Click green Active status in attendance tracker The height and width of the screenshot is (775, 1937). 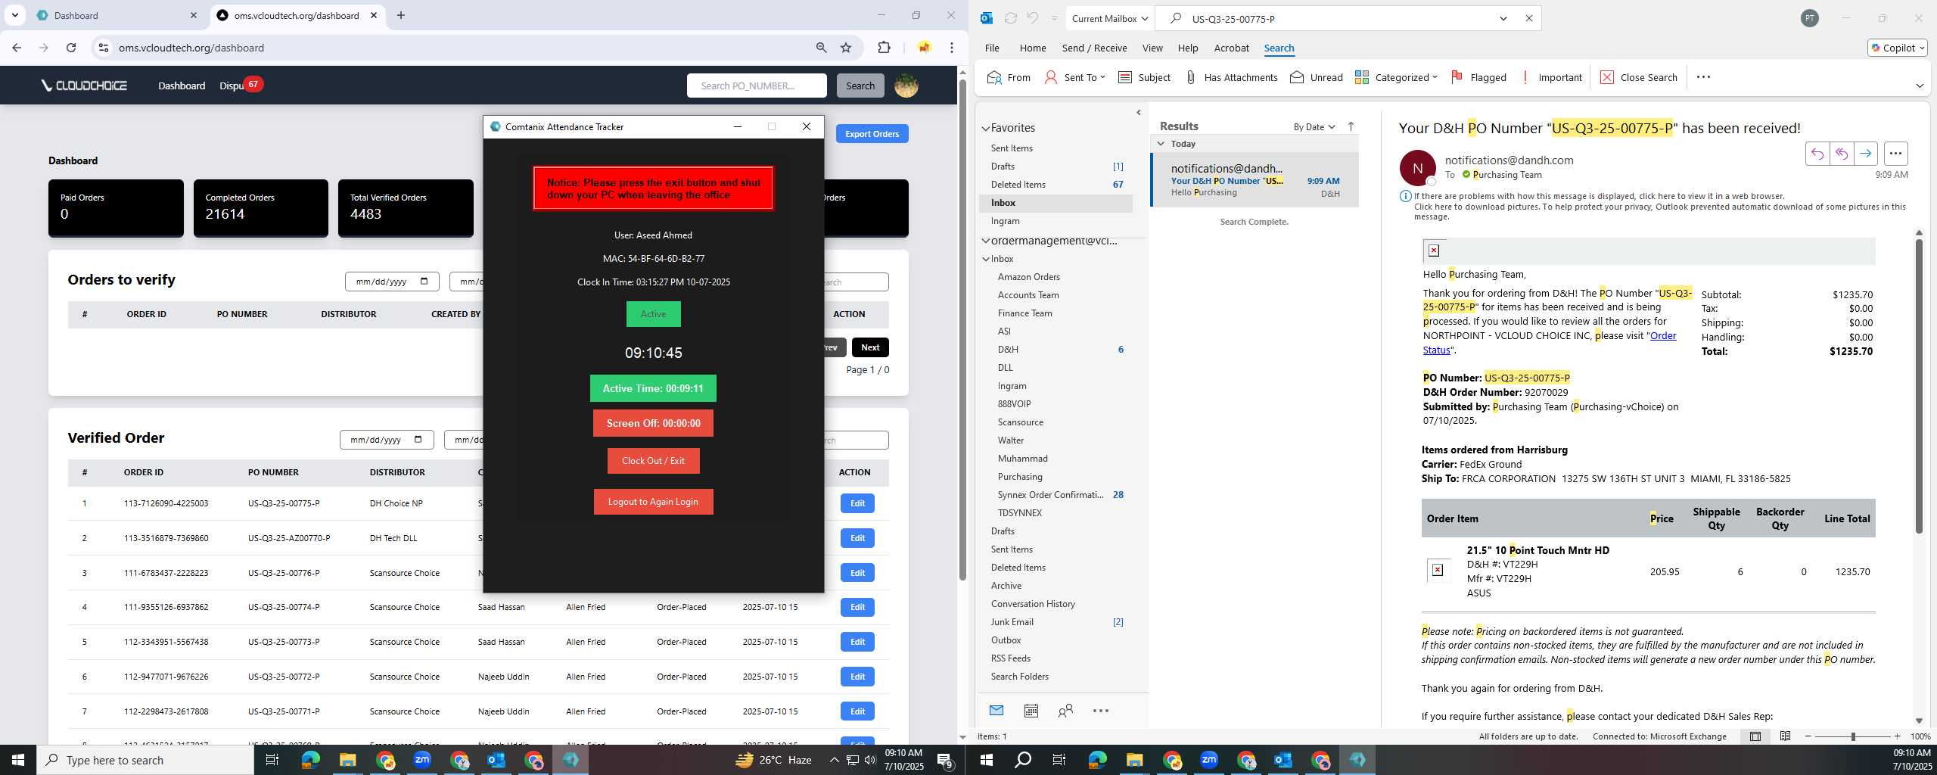point(653,314)
